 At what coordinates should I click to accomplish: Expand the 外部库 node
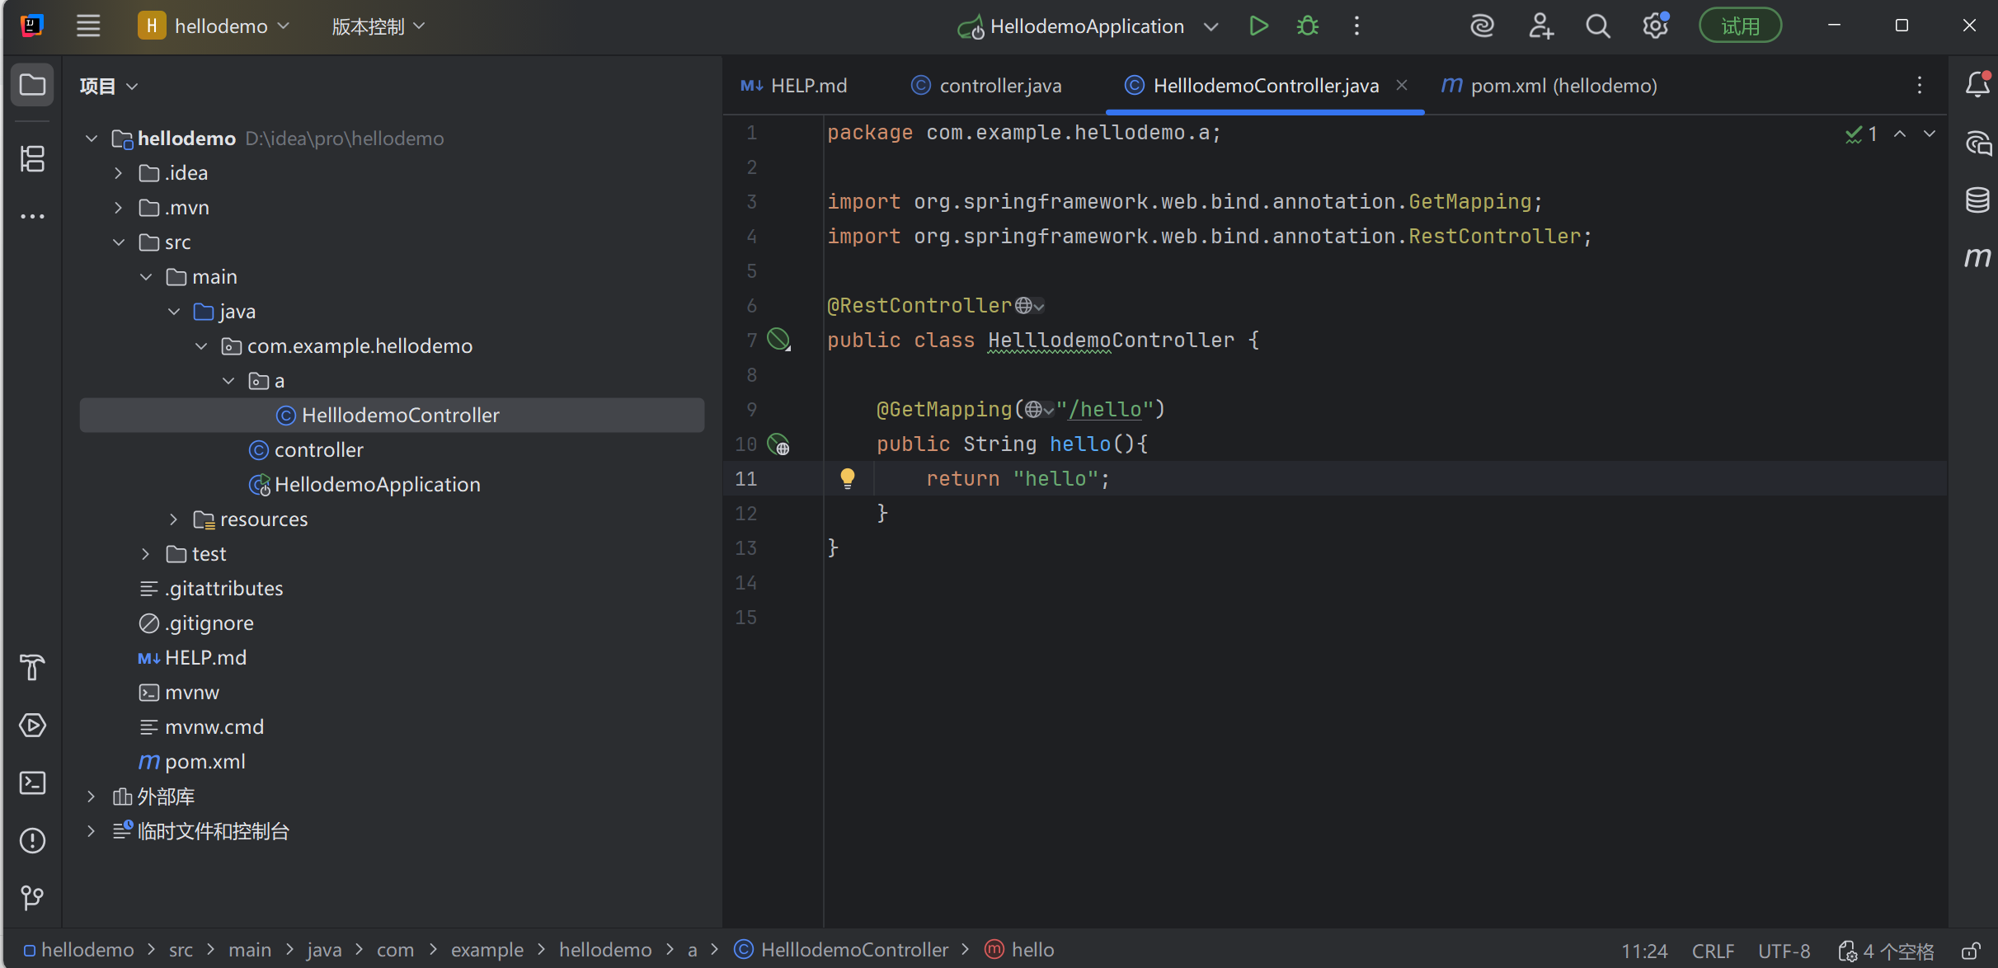click(x=92, y=796)
